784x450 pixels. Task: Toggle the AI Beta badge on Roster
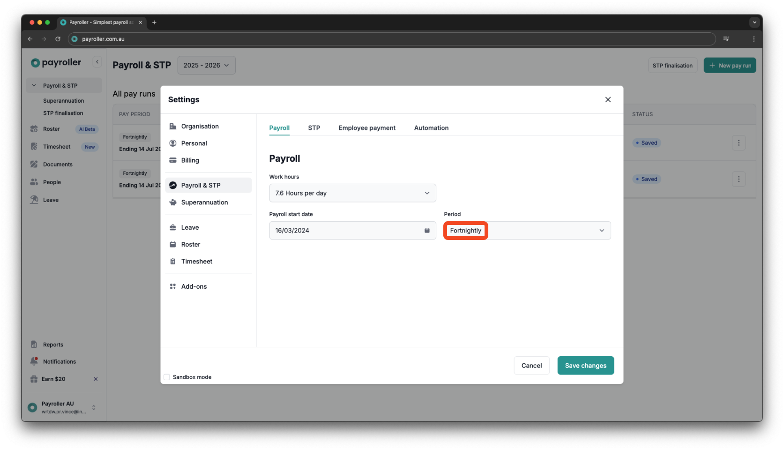point(87,129)
